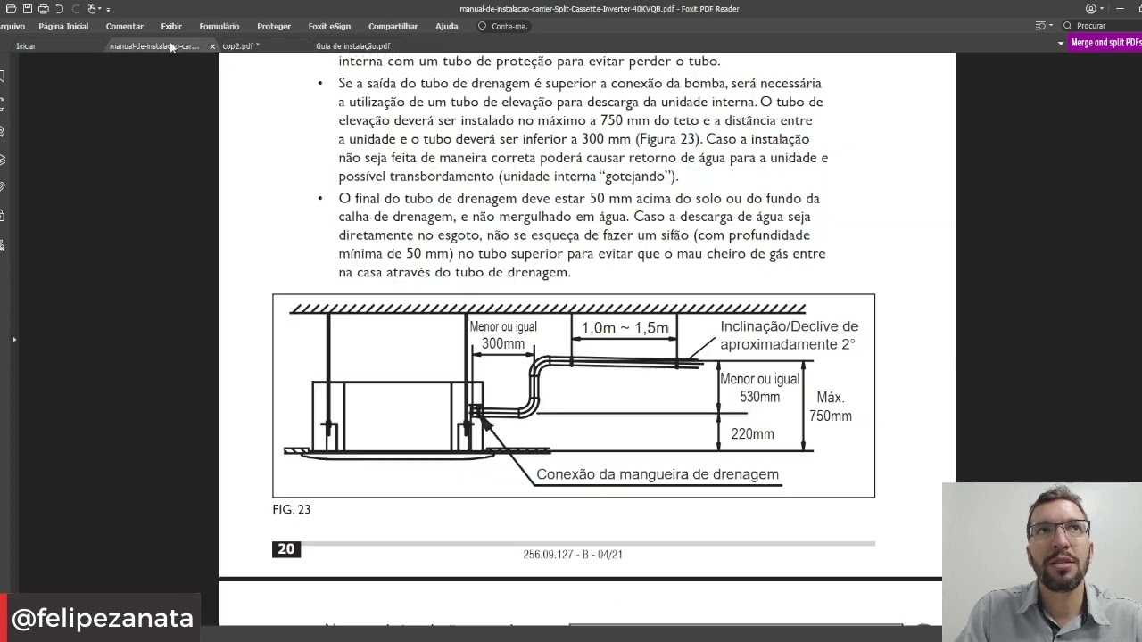
Task: Click the Open file icon in quick access toolbar
Action: click(11, 9)
